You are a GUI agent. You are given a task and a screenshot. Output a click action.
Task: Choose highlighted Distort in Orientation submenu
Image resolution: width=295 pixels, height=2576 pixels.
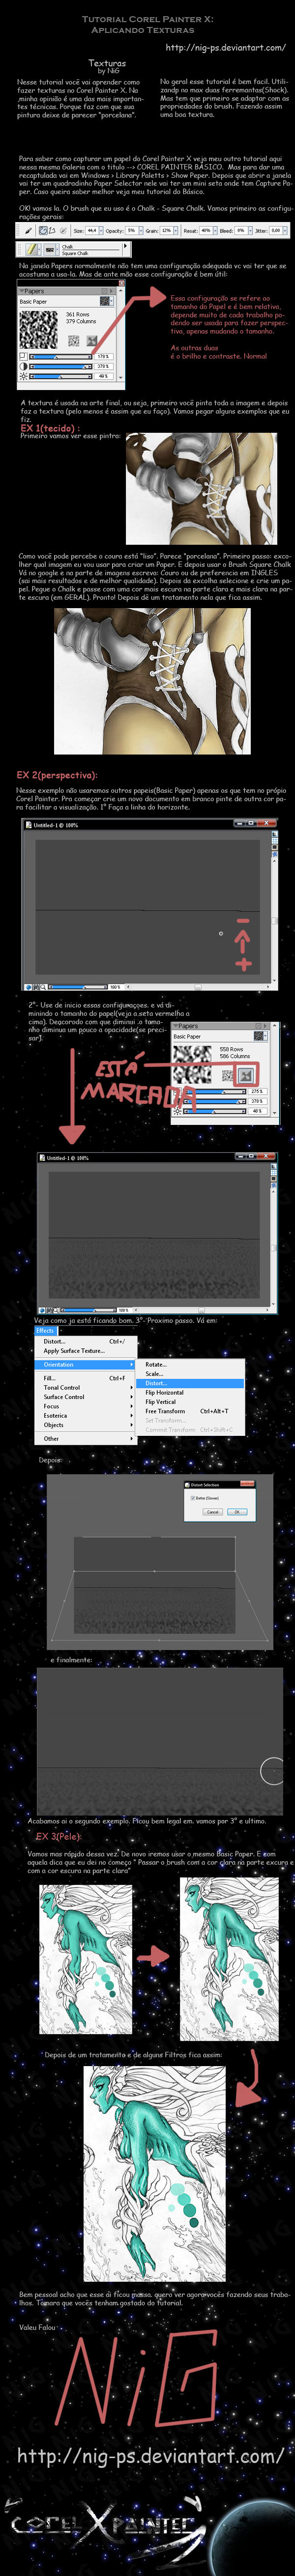(x=190, y=1383)
